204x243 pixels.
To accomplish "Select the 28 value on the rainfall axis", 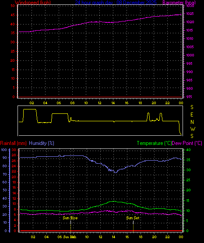I will [14, 155].
